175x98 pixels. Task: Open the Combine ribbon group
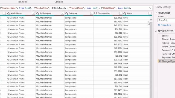tap(59, 2)
